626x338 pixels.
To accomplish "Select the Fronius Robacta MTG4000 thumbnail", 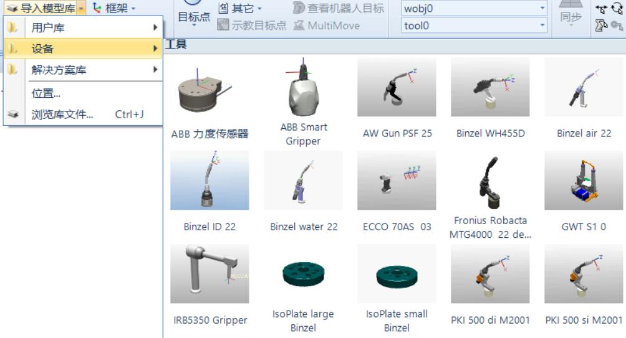I will [x=490, y=181].
